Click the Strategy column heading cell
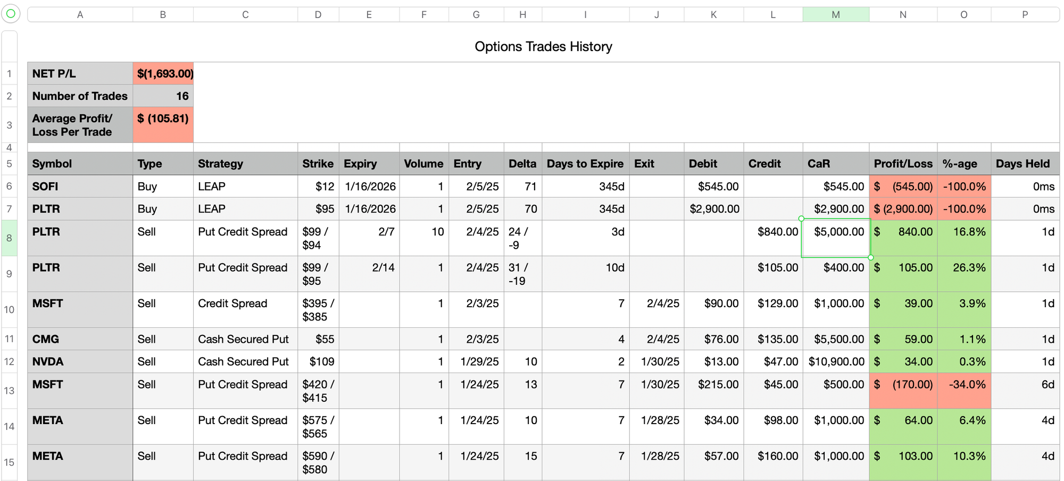Image resolution: width=1064 pixels, height=481 pixels. click(245, 164)
